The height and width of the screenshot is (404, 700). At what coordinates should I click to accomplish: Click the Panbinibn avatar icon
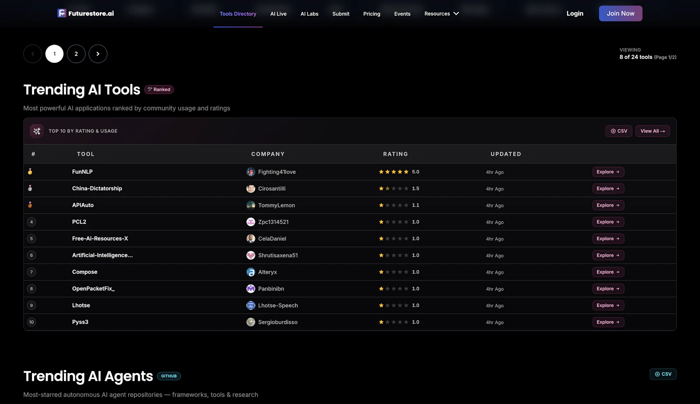click(x=251, y=289)
